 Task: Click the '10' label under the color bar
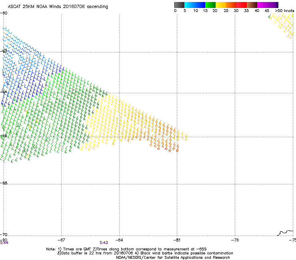[196, 11]
